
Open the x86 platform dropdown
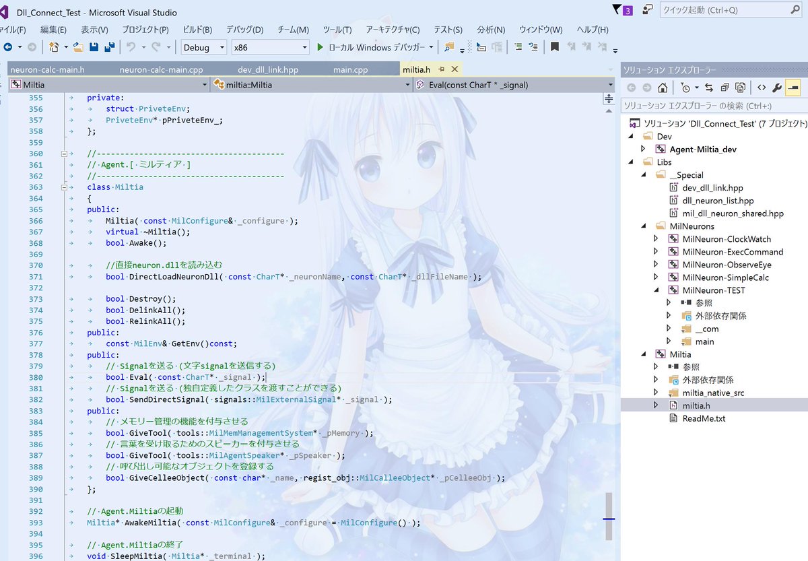click(270, 47)
